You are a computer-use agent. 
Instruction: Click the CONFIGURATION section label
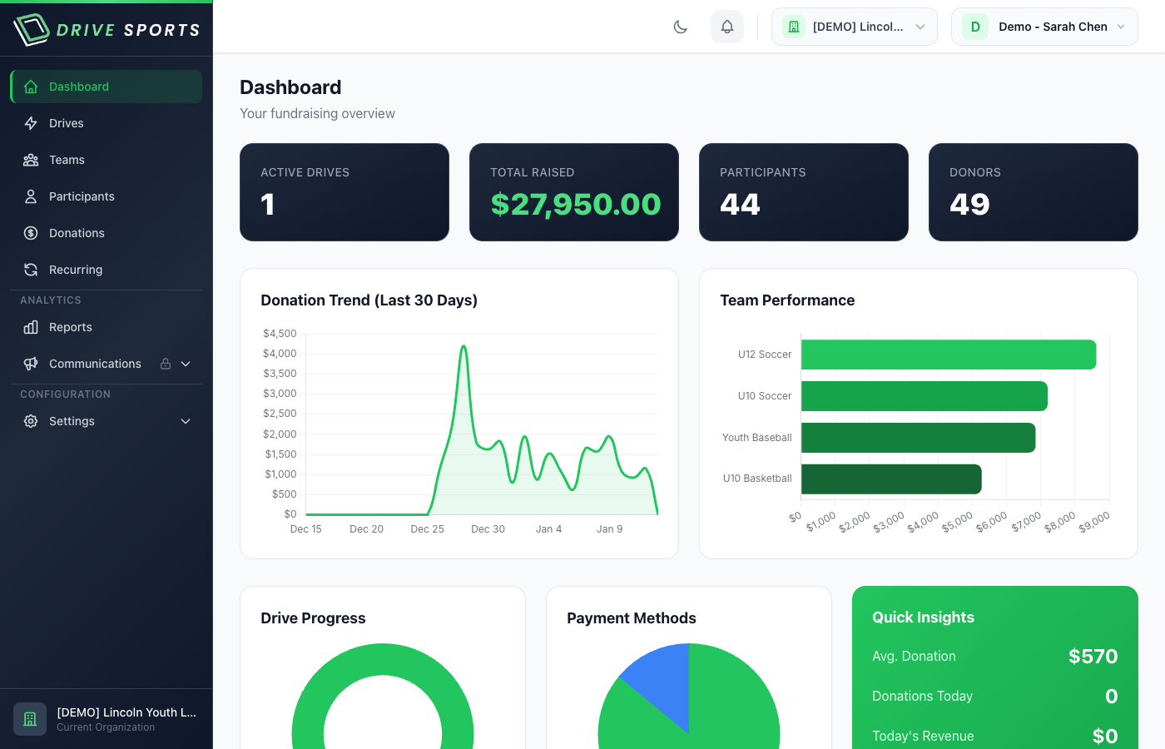(65, 394)
